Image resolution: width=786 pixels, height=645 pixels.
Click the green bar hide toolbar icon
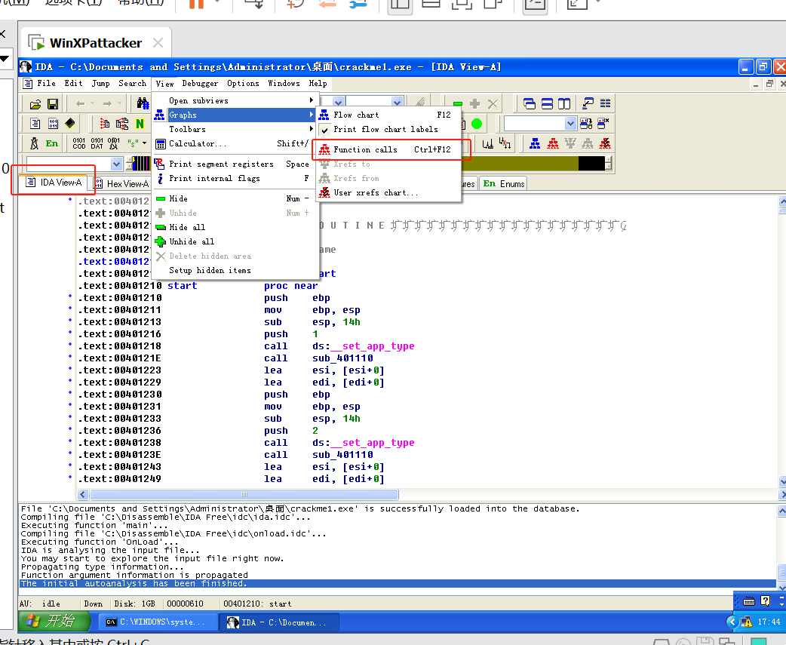[x=458, y=104]
